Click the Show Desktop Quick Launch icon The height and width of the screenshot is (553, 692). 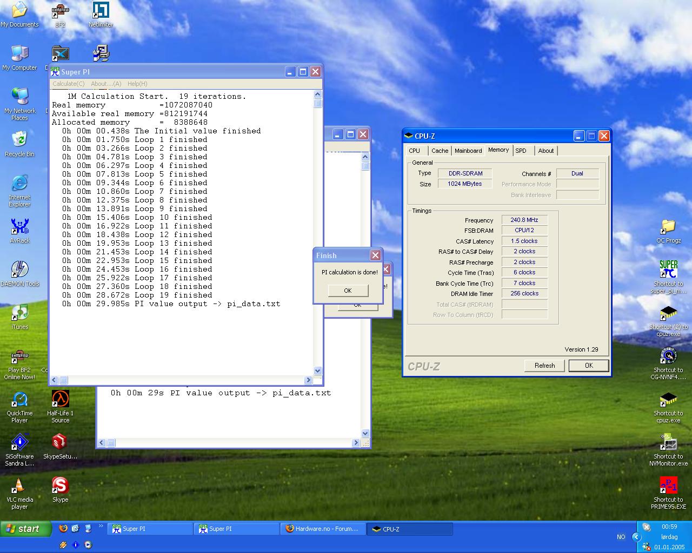click(x=75, y=528)
